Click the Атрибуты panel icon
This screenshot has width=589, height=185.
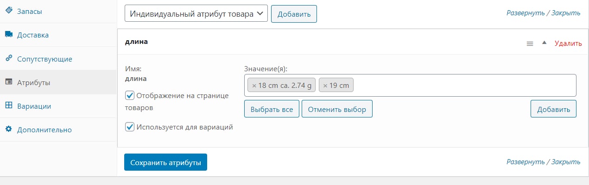(x=8, y=82)
